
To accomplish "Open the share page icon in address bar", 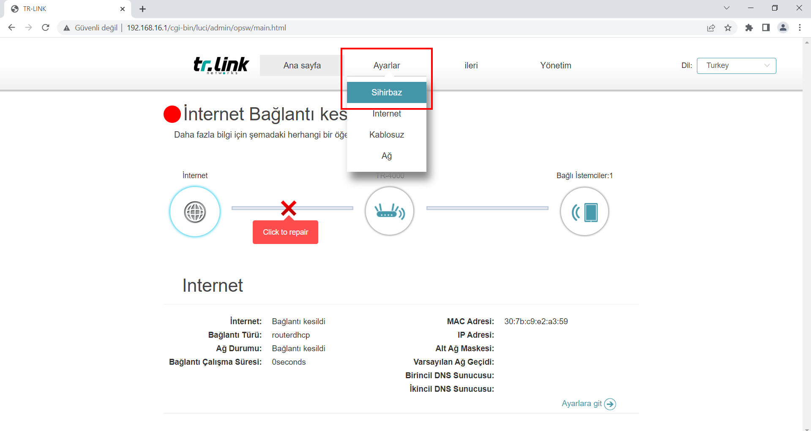I will (711, 28).
